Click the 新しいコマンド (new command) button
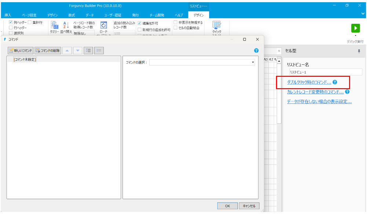The width and height of the screenshot is (367, 214). click(x=21, y=50)
